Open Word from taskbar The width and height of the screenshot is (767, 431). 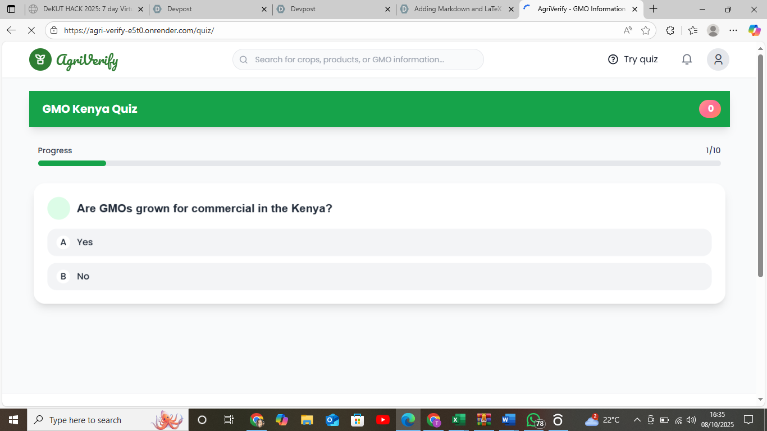click(508, 420)
